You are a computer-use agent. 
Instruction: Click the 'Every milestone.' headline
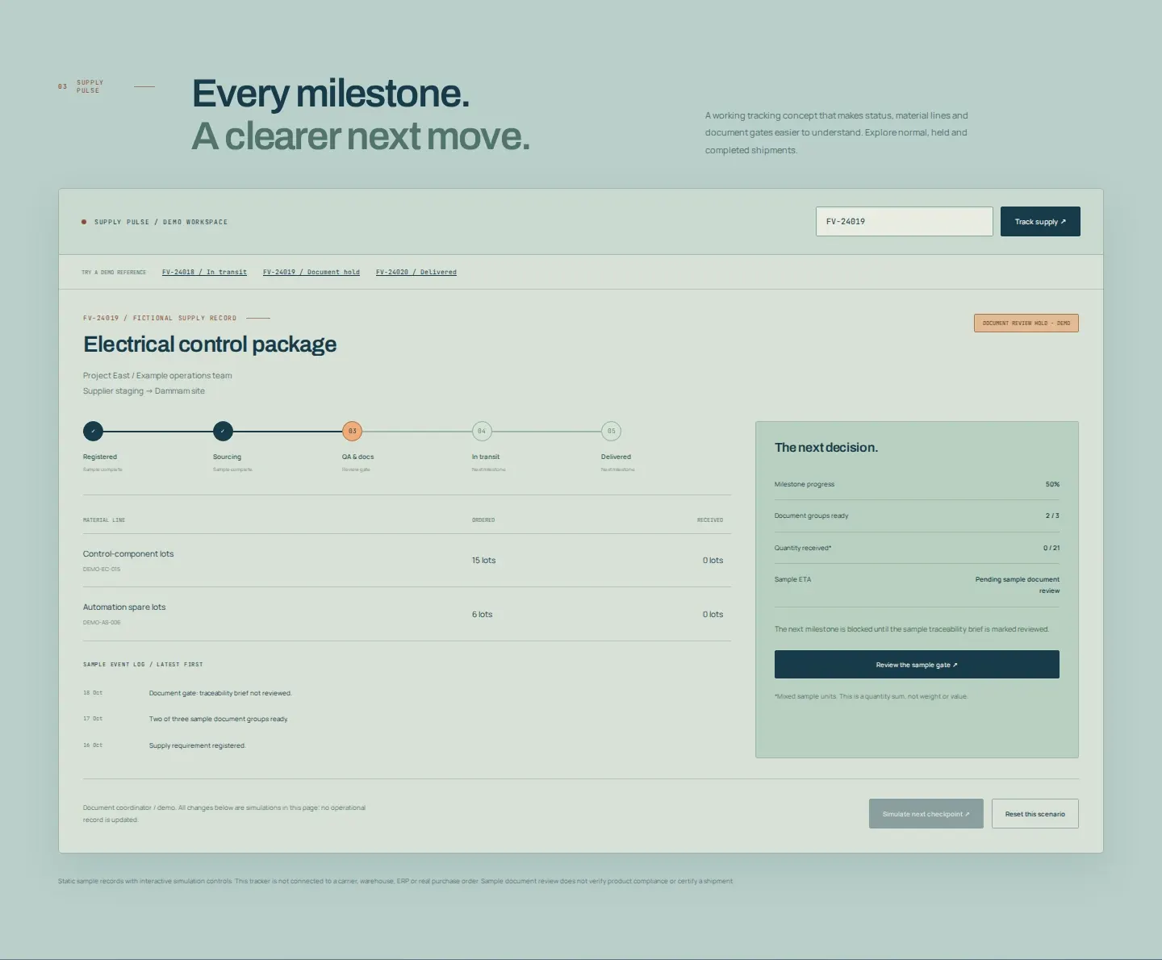point(331,94)
